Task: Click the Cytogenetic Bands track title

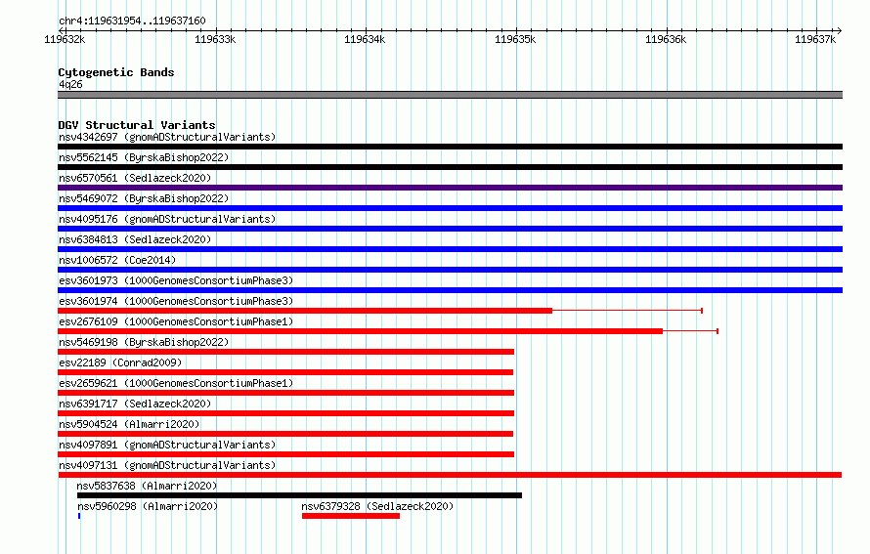Action: (116, 72)
